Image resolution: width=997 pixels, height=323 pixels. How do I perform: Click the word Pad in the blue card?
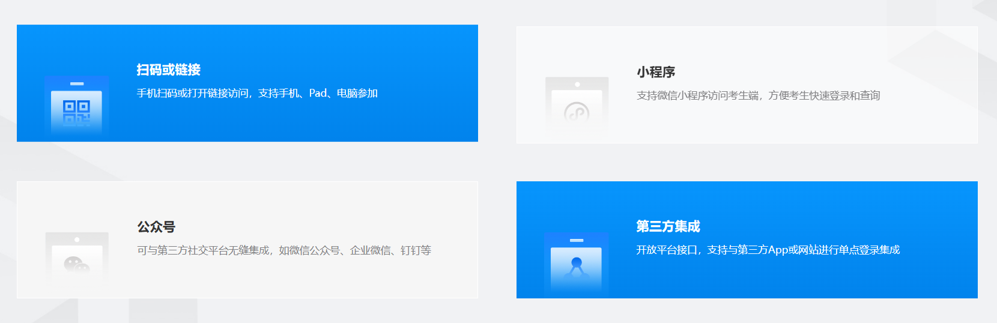tap(318, 93)
